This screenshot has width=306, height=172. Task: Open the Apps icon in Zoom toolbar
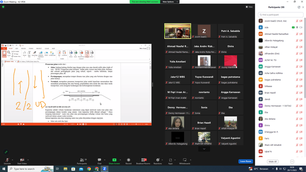[x=170, y=160]
